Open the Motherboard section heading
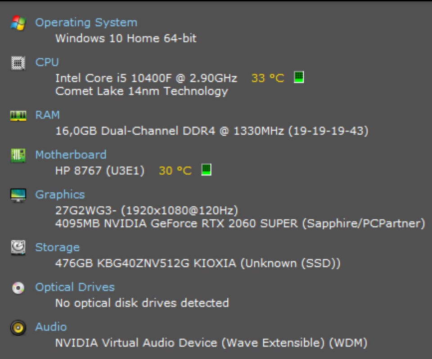Image resolution: width=432 pixels, height=359 pixels. tap(71, 155)
